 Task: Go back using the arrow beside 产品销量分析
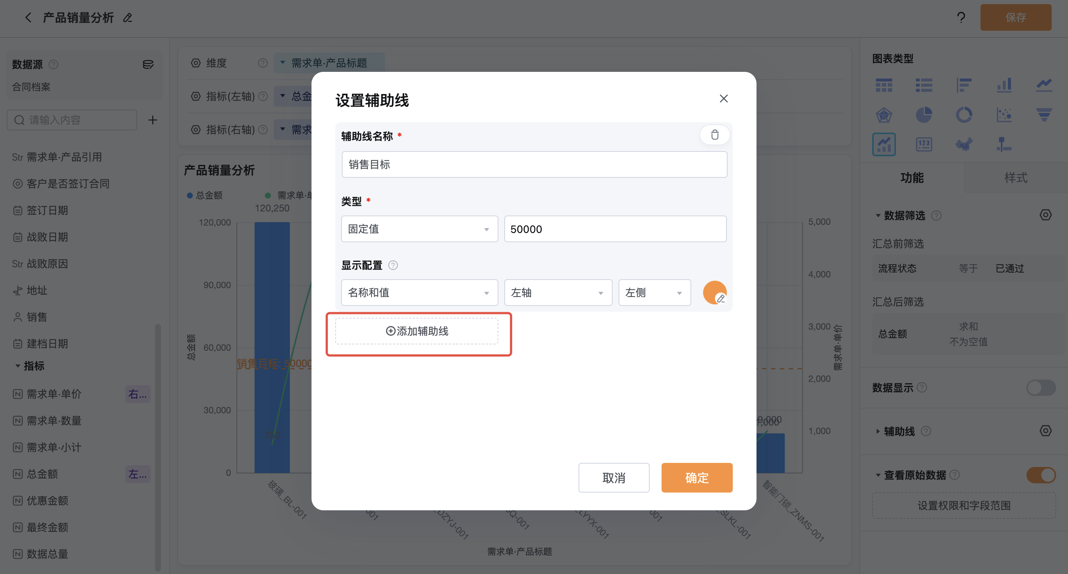[x=28, y=17]
